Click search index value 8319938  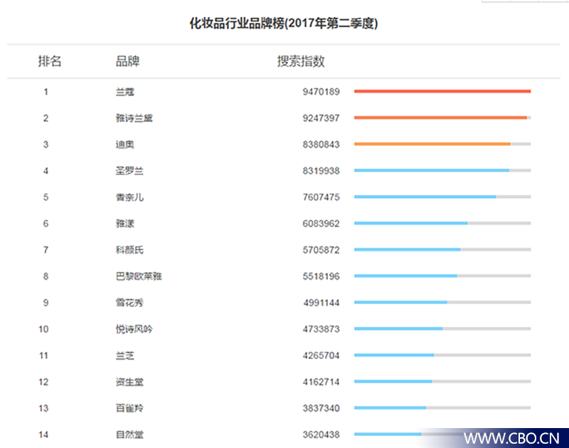[321, 171]
